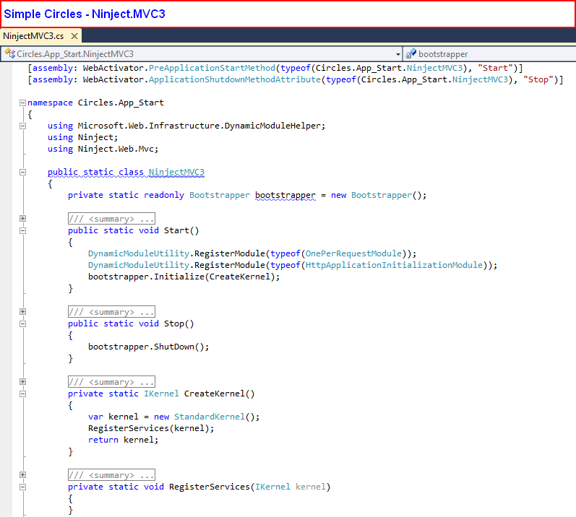Screen dimensions: 576x517
Task: Click CreateKernel() in its method declaration
Action: click(x=219, y=394)
